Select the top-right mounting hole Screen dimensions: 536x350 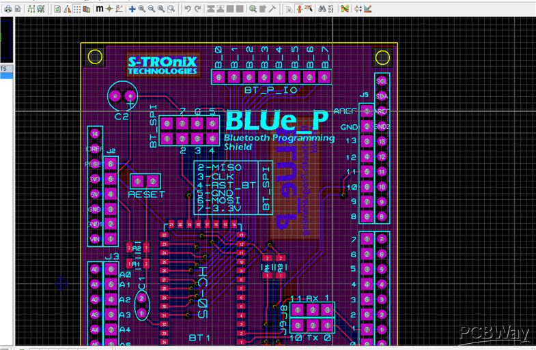(x=382, y=57)
